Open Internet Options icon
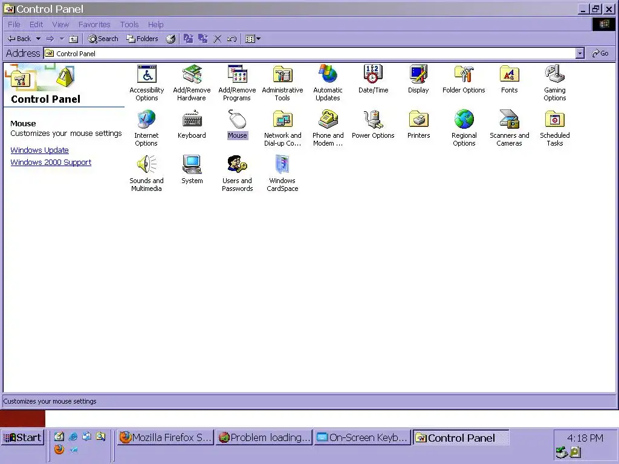Viewport: 619px width, 464px height. tap(146, 119)
